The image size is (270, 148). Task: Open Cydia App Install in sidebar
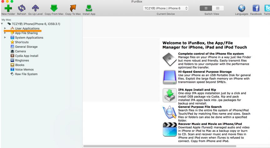(27, 56)
